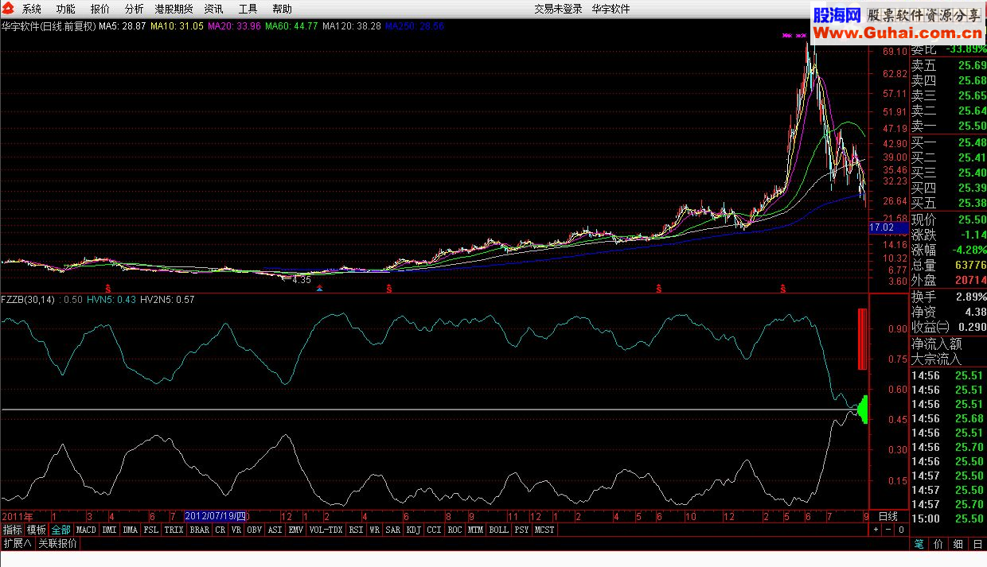Viewport: 987px width, 567px height.
Task: Switch to the DMA indicator
Action: click(x=131, y=530)
